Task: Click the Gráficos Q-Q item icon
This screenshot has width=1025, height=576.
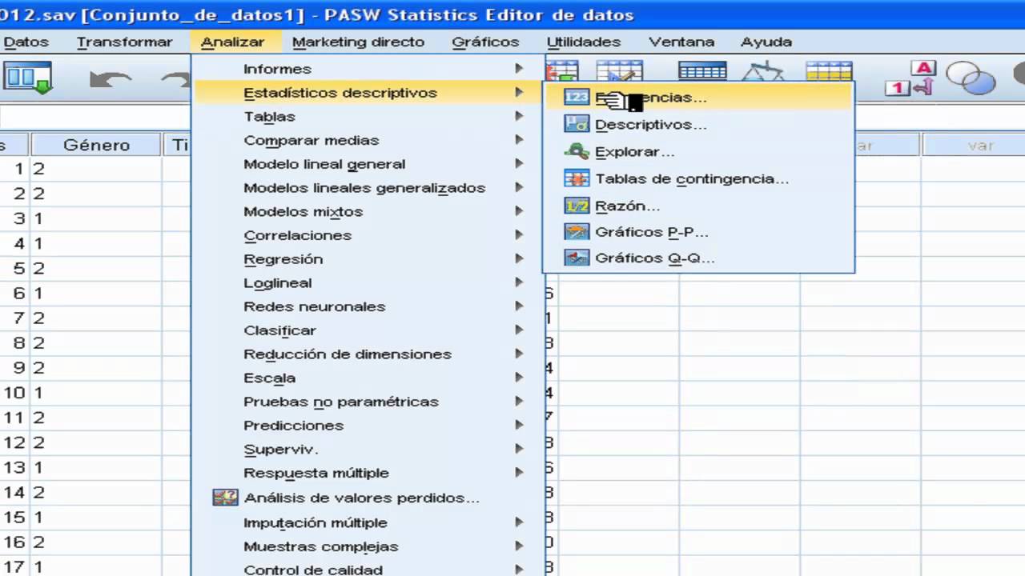Action: pyautogui.click(x=577, y=258)
